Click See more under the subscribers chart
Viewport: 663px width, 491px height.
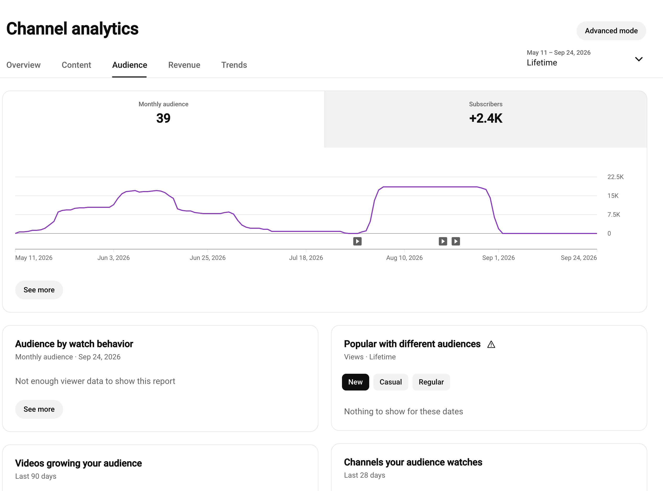[x=39, y=290]
